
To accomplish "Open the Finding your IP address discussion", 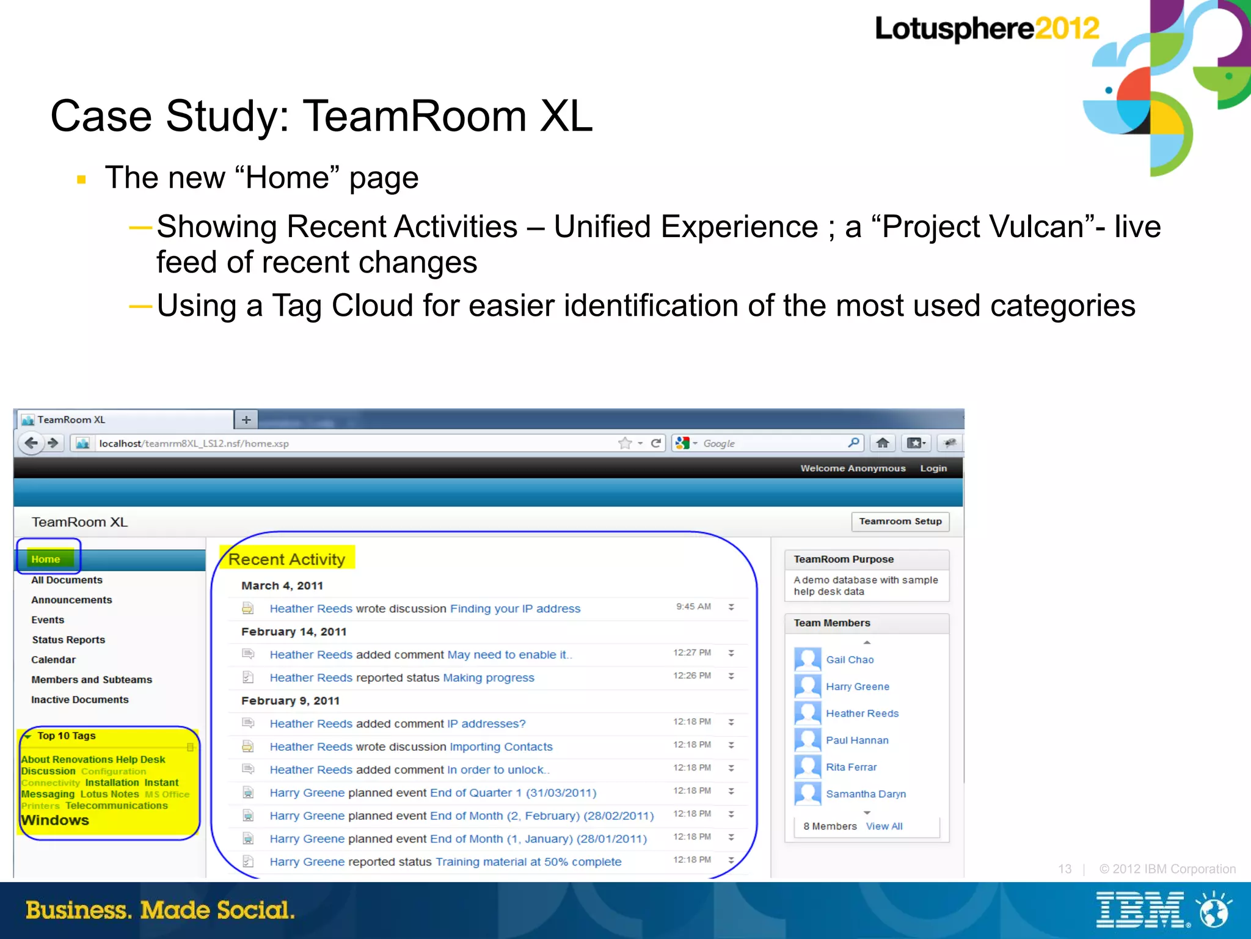I will [x=515, y=608].
